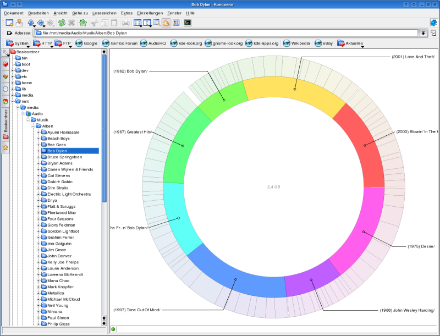Click the open location toolbar icon
Image resolution: width=440 pixels, height=336 pixels.
coord(19,23)
